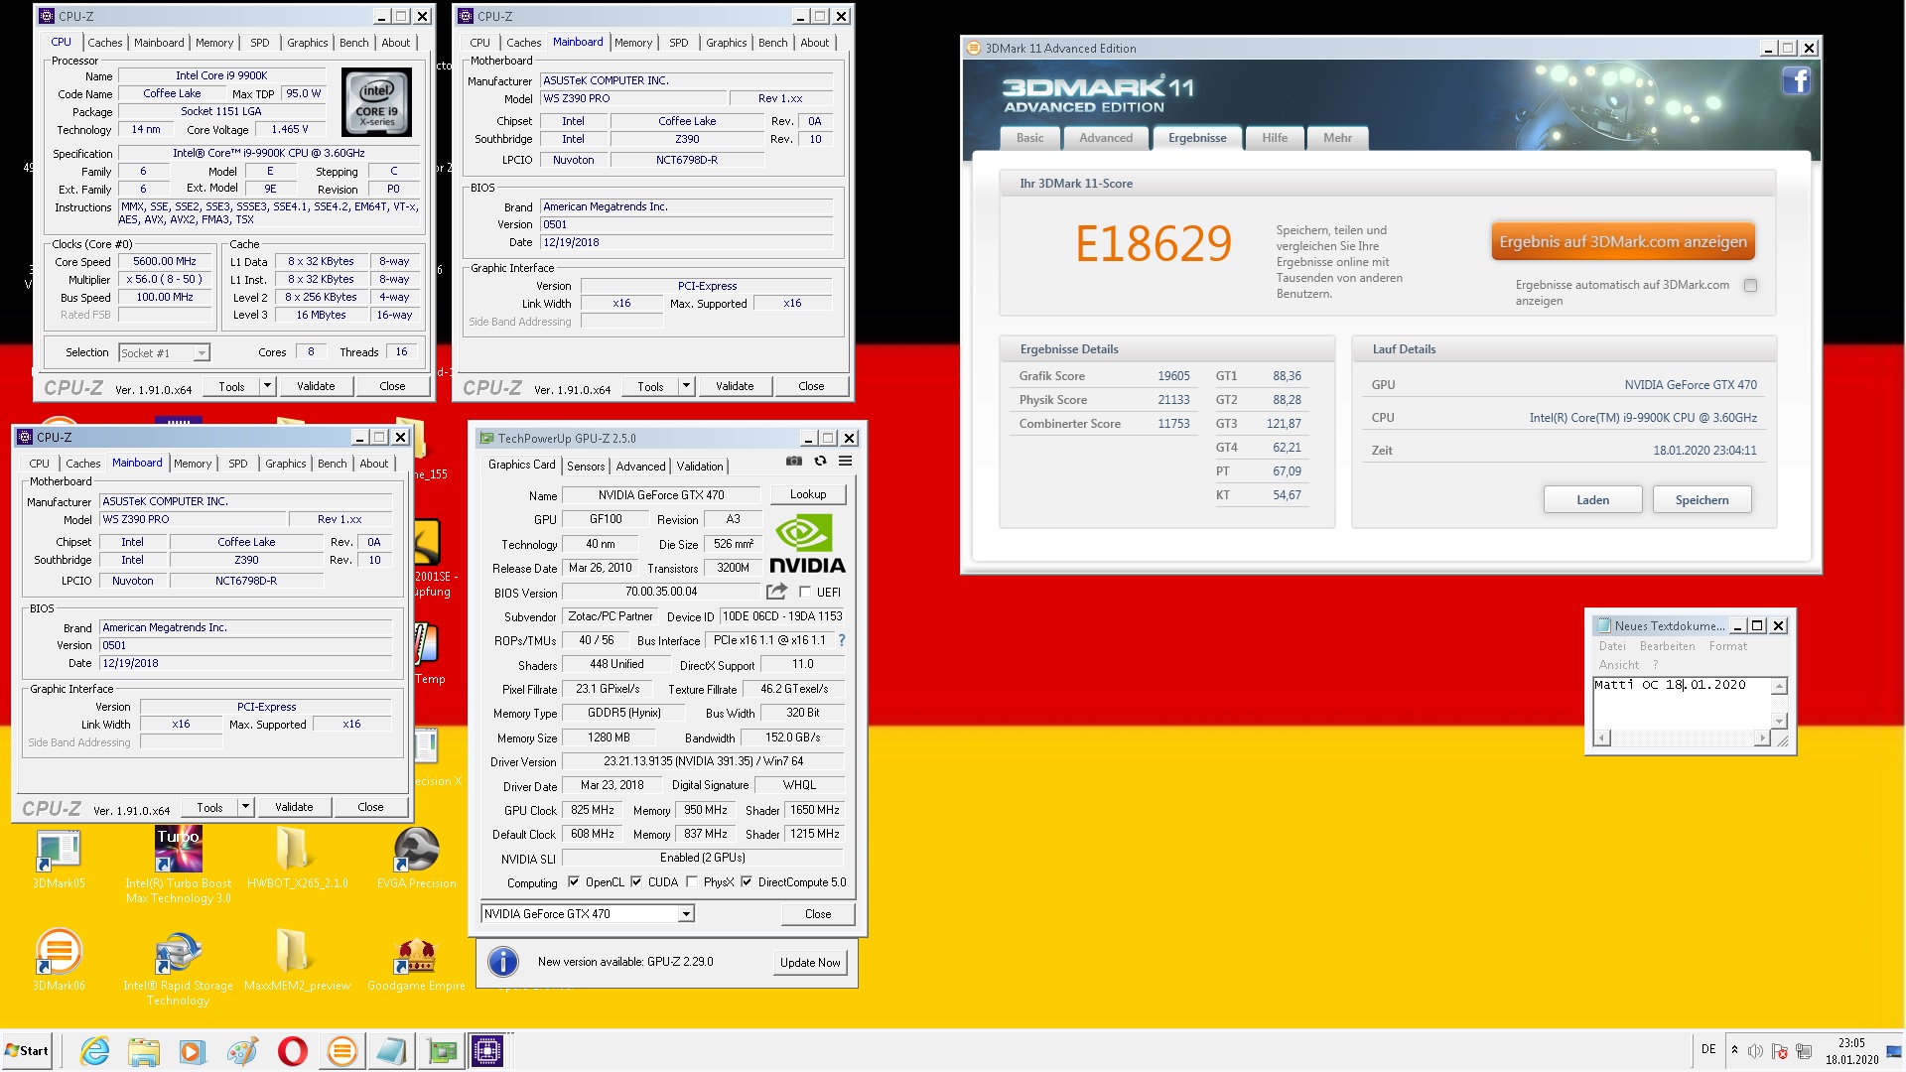The width and height of the screenshot is (1906, 1072).
Task: Click Validate in the processor CPU-Z window
Action: (x=316, y=386)
